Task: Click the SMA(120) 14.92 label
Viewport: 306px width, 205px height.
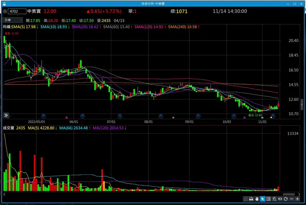Action: (x=149, y=27)
